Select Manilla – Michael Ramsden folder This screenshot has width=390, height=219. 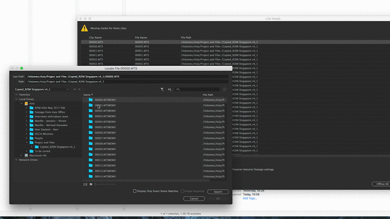coord(51,125)
